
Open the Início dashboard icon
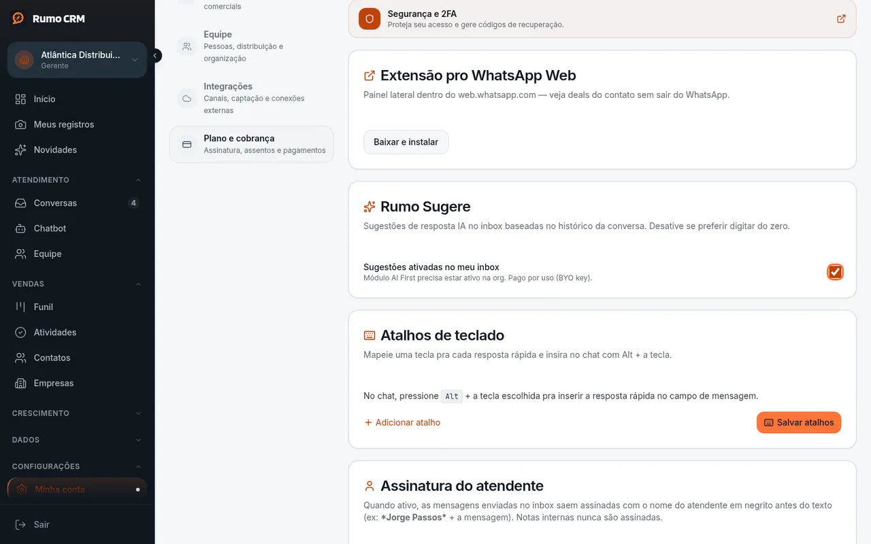click(21, 99)
